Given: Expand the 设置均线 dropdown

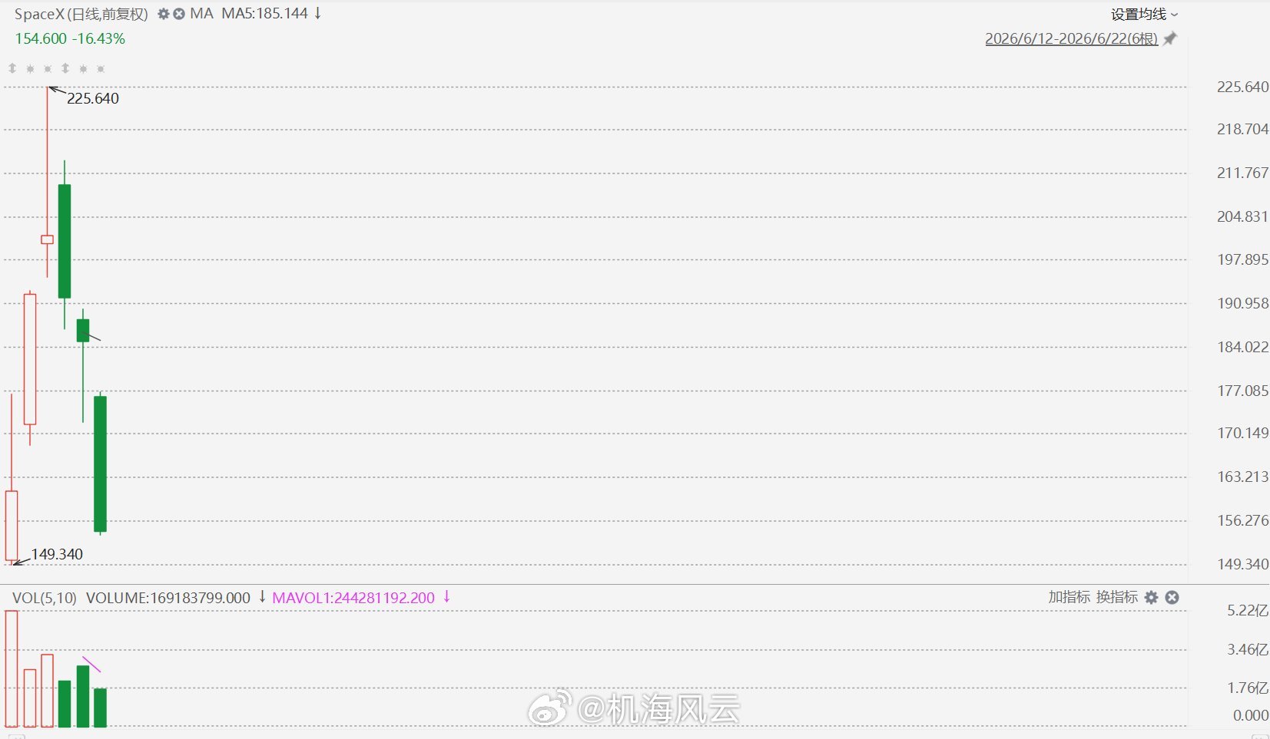Looking at the screenshot, I should point(1144,14).
